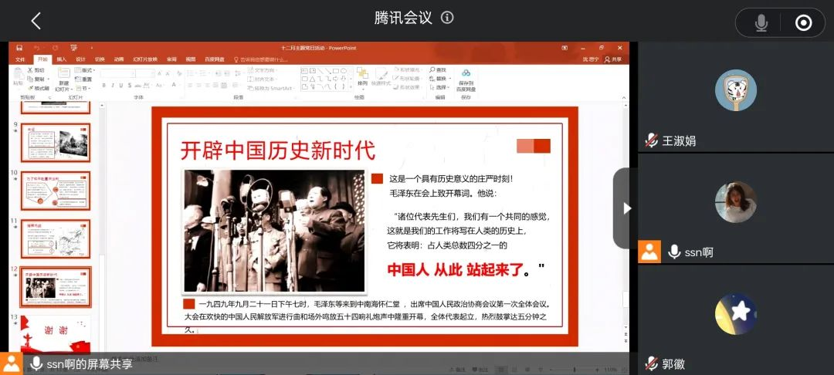Toggle the microphone in the top bar
This screenshot has height=375, width=834.
tap(761, 23)
